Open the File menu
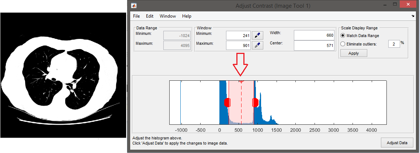Image resolution: width=420 pixels, height=153 pixels. pos(136,16)
